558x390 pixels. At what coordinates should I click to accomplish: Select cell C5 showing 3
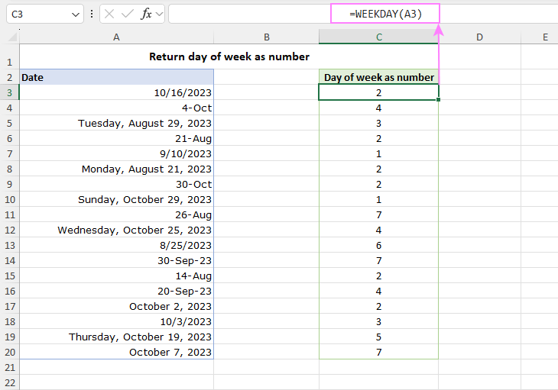378,123
